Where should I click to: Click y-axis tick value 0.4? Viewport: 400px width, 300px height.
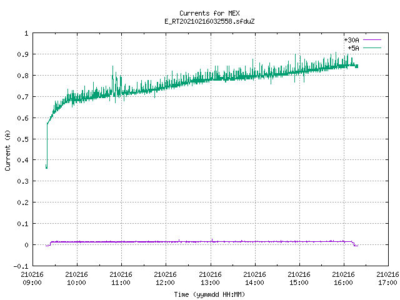coord(22,160)
